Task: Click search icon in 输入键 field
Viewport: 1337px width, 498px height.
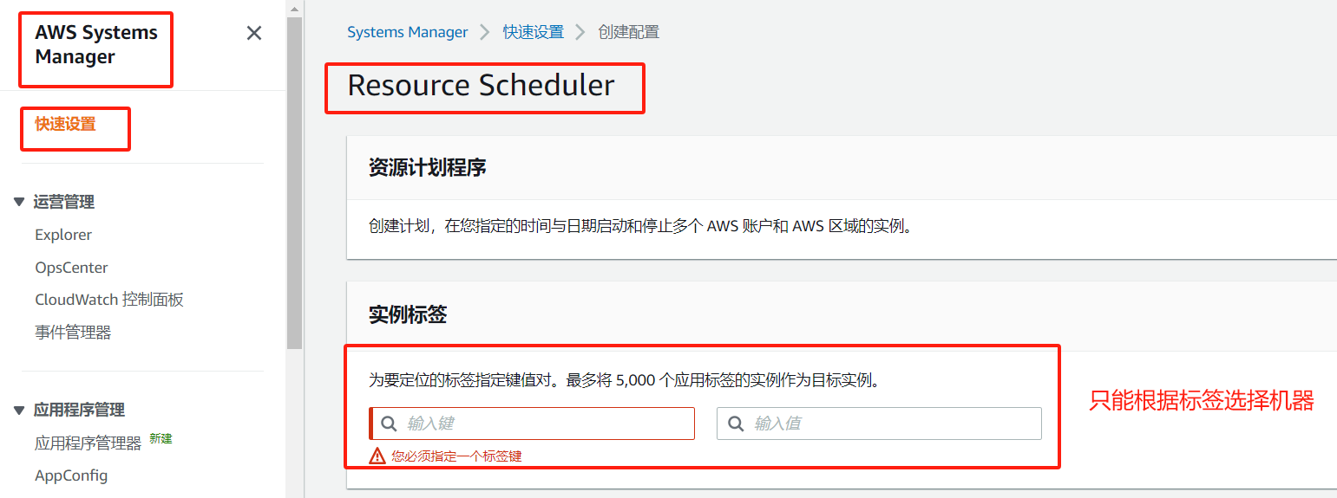Action: coord(389,424)
